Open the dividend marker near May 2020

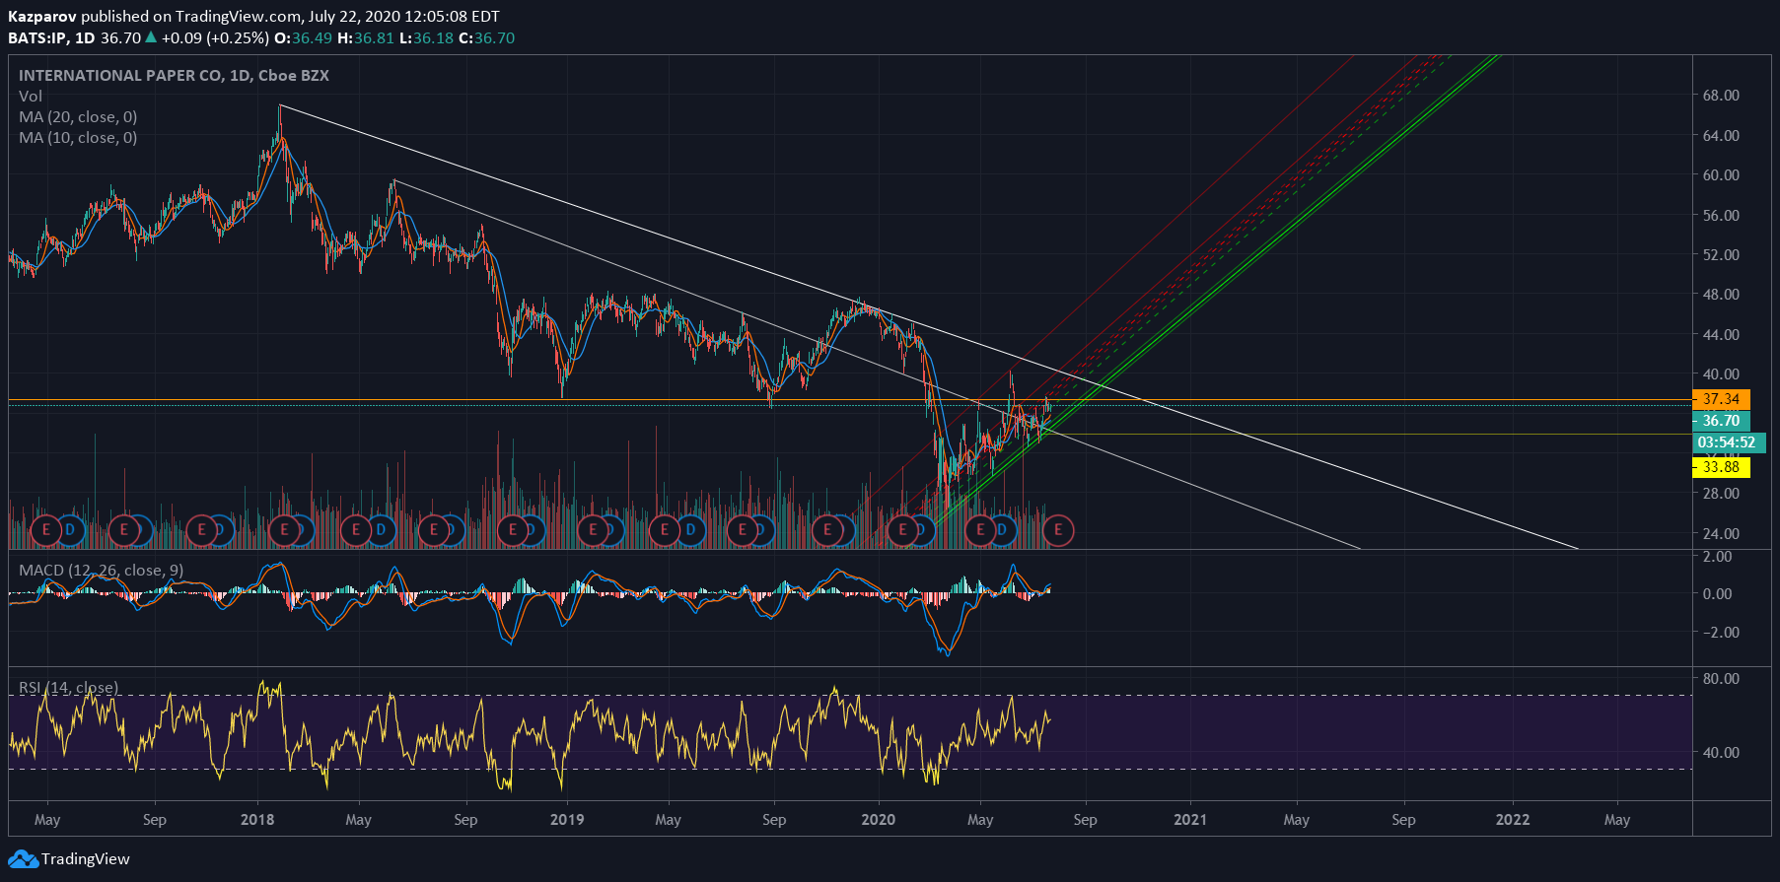click(1001, 530)
